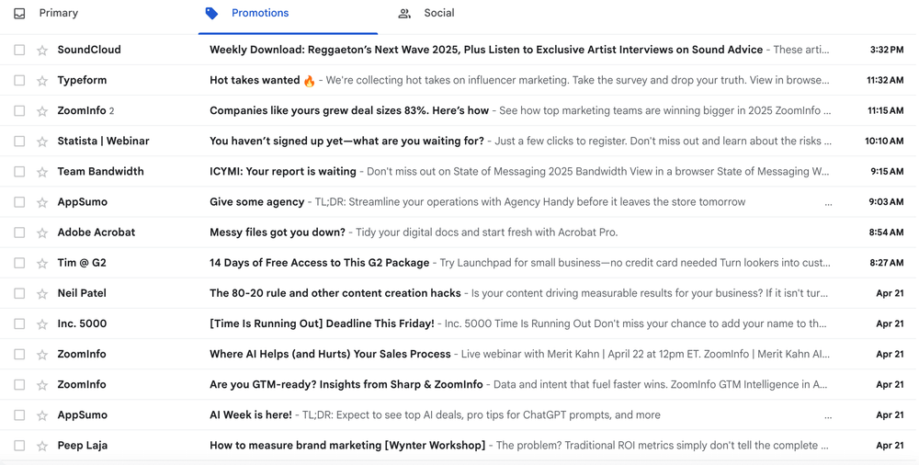Screen dimensions: 919x465
Task: Open Where AI Helps (and Hurts) email
Action: tap(331, 355)
